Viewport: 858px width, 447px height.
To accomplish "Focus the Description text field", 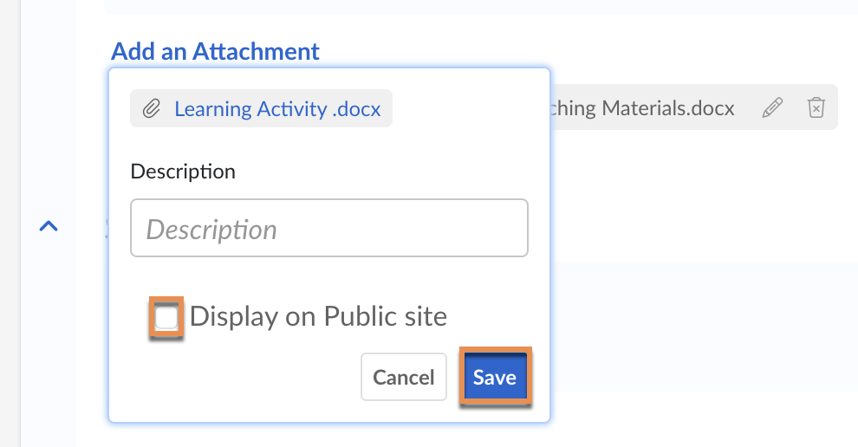I will click(329, 229).
